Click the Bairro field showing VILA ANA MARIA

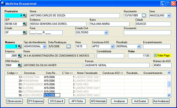(110, 24)
